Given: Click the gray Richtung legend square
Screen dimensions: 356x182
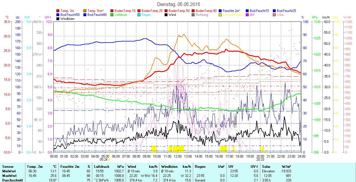Looking at the screenshot, I should [x=193, y=15].
